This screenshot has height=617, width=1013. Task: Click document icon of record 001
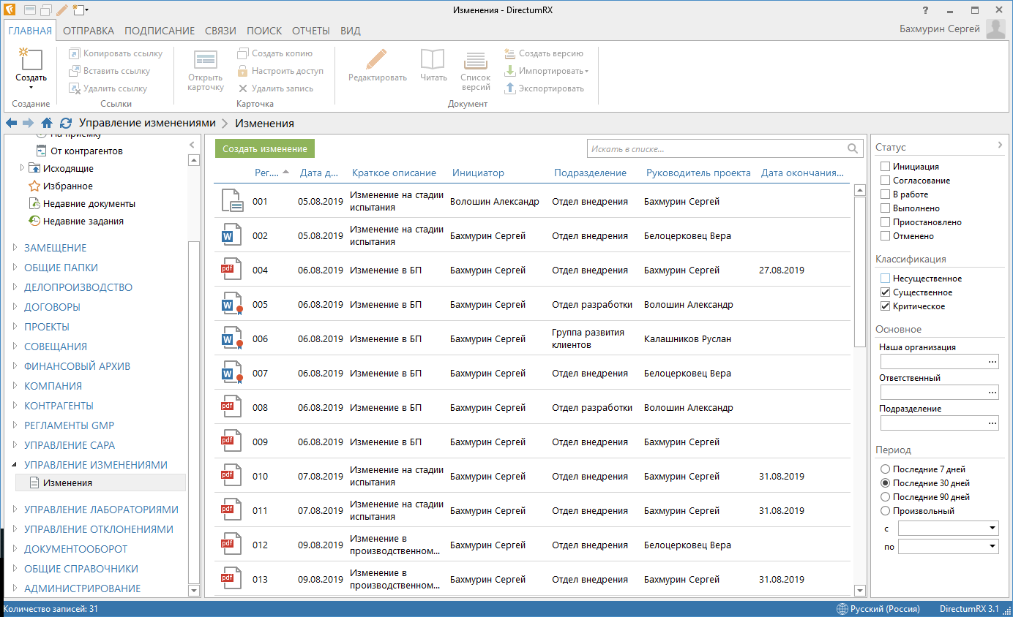pyautogui.click(x=231, y=201)
